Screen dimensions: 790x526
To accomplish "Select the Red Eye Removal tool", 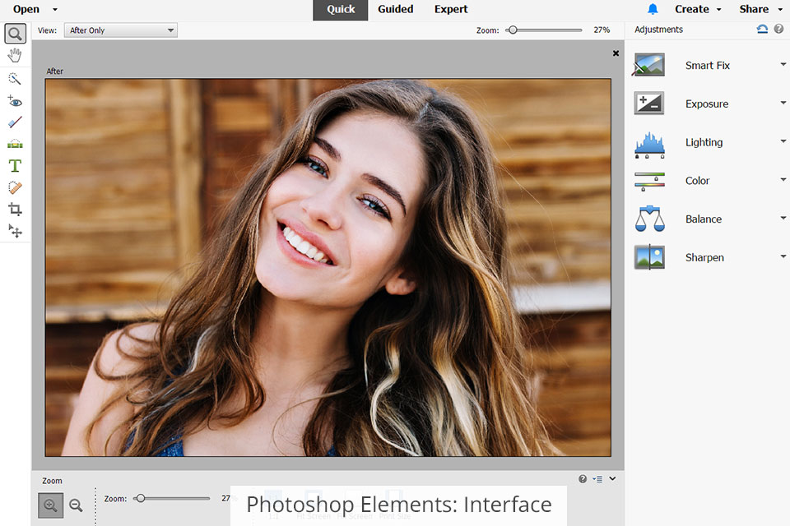I will point(15,101).
